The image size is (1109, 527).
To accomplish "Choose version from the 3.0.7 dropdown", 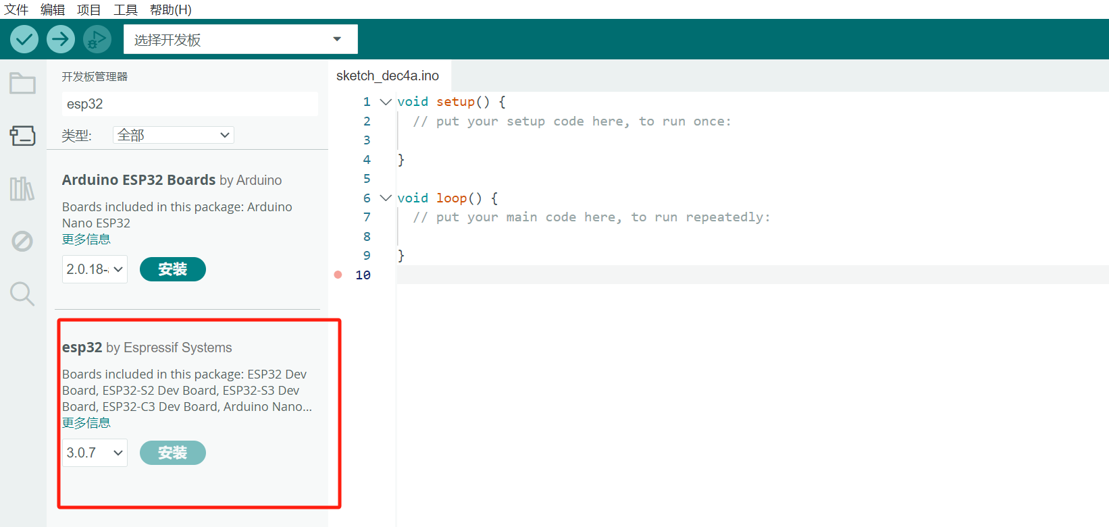I will point(95,453).
